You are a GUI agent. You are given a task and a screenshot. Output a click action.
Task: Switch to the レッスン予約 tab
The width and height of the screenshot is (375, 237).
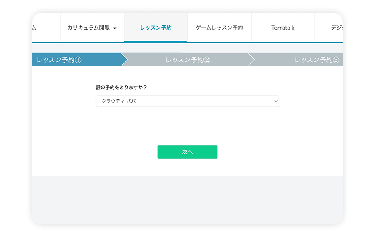156,28
